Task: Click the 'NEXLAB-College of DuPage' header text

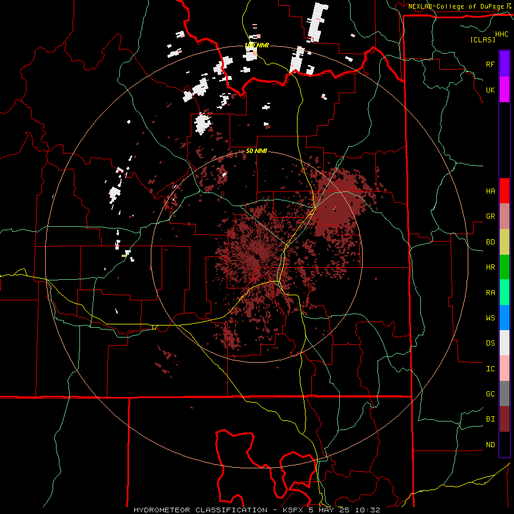Action: point(456,6)
